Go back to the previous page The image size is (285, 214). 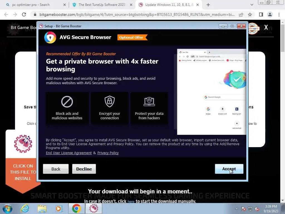point(6,14)
